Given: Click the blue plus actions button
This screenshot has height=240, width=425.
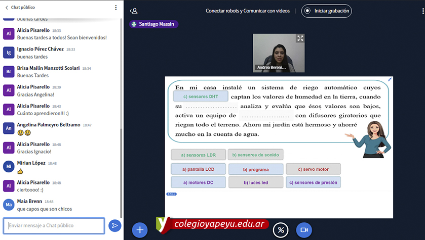Looking at the screenshot, I should (140, 230).
